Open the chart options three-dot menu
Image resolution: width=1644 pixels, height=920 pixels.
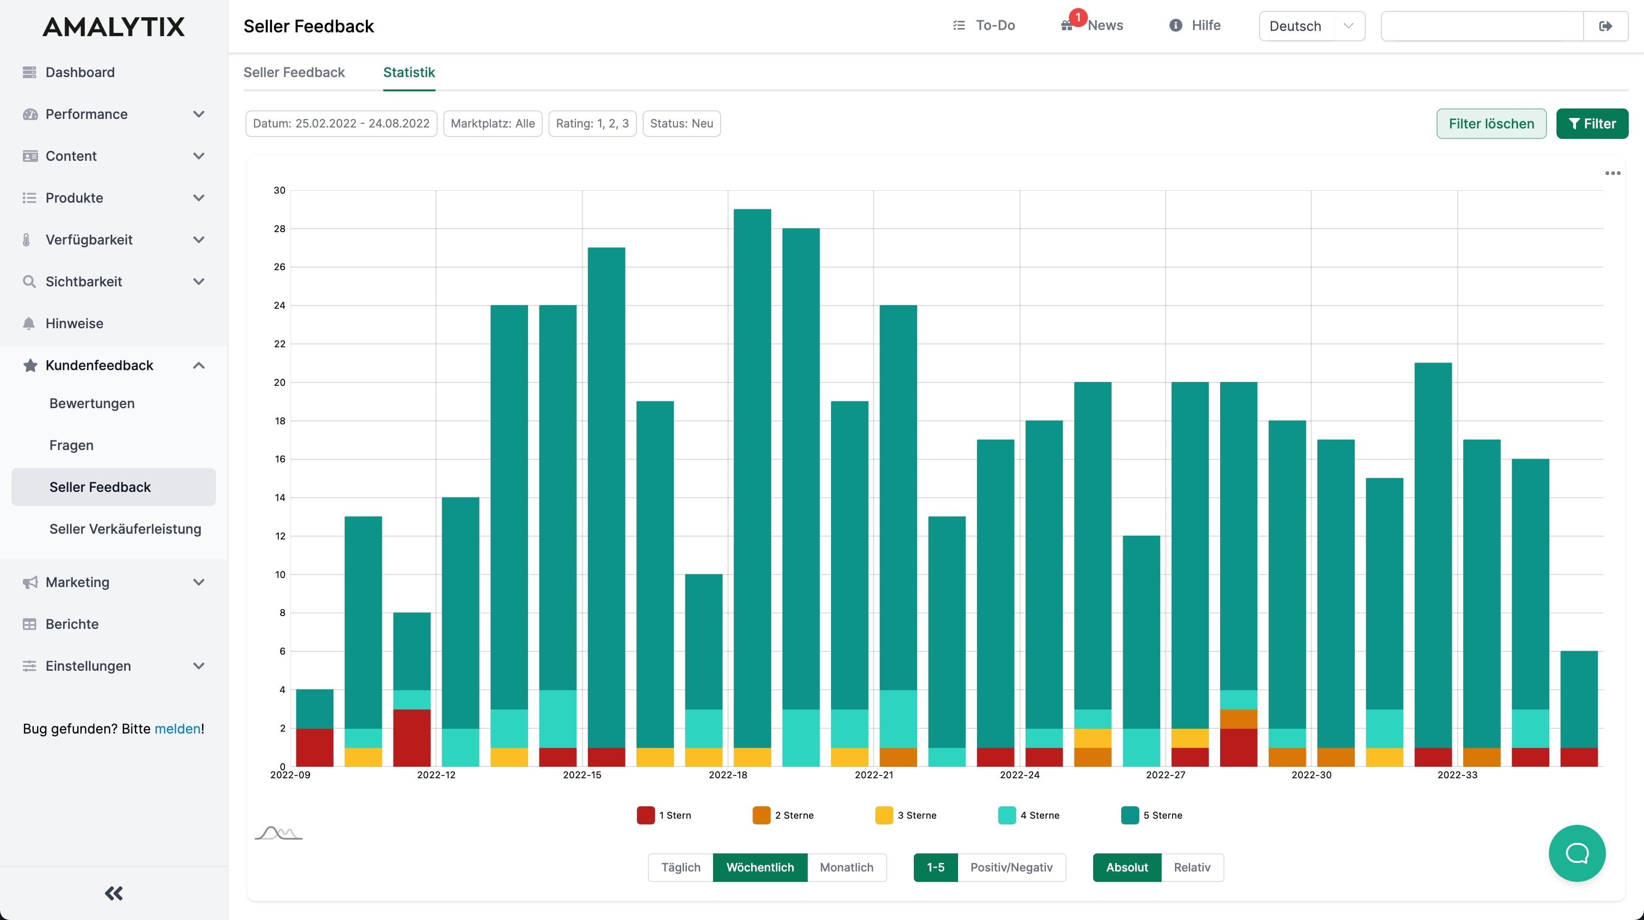(1613, 173)
